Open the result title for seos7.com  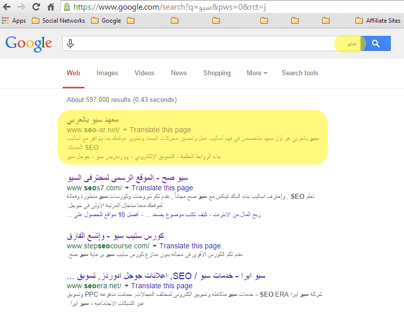pos(127,178)
